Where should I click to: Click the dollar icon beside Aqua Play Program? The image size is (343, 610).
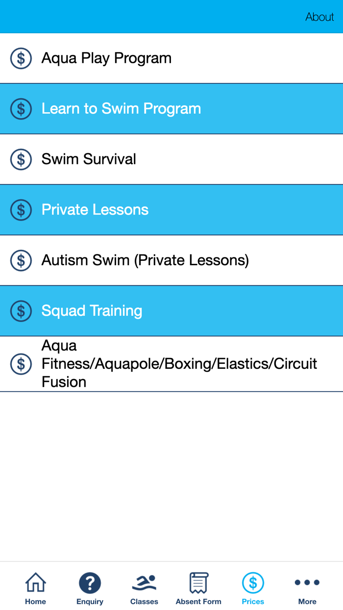(x=21, y=58)
